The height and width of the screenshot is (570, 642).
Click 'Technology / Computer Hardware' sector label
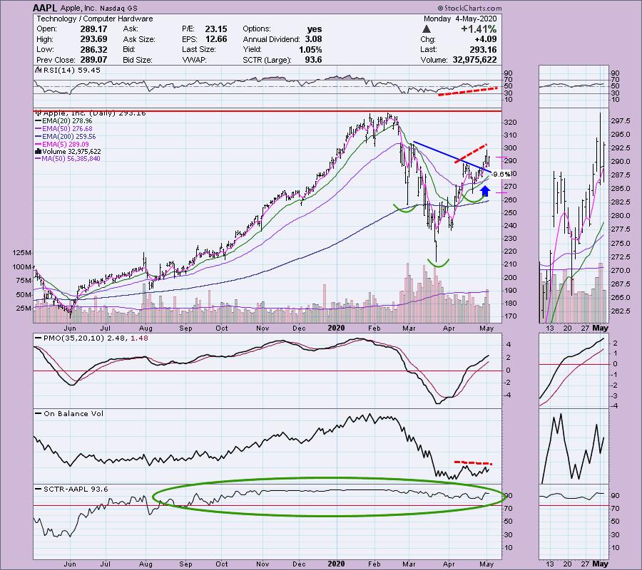[x=95, y=19]
